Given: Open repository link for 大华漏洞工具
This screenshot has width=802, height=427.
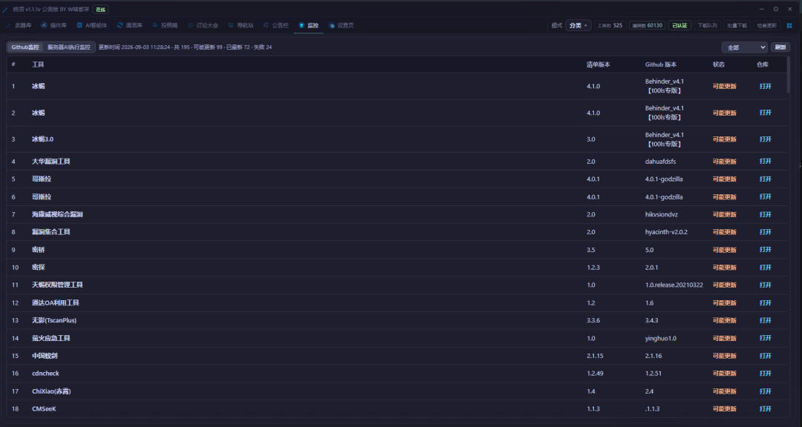Looking at the screenshot, I should [x=765, y=162].
